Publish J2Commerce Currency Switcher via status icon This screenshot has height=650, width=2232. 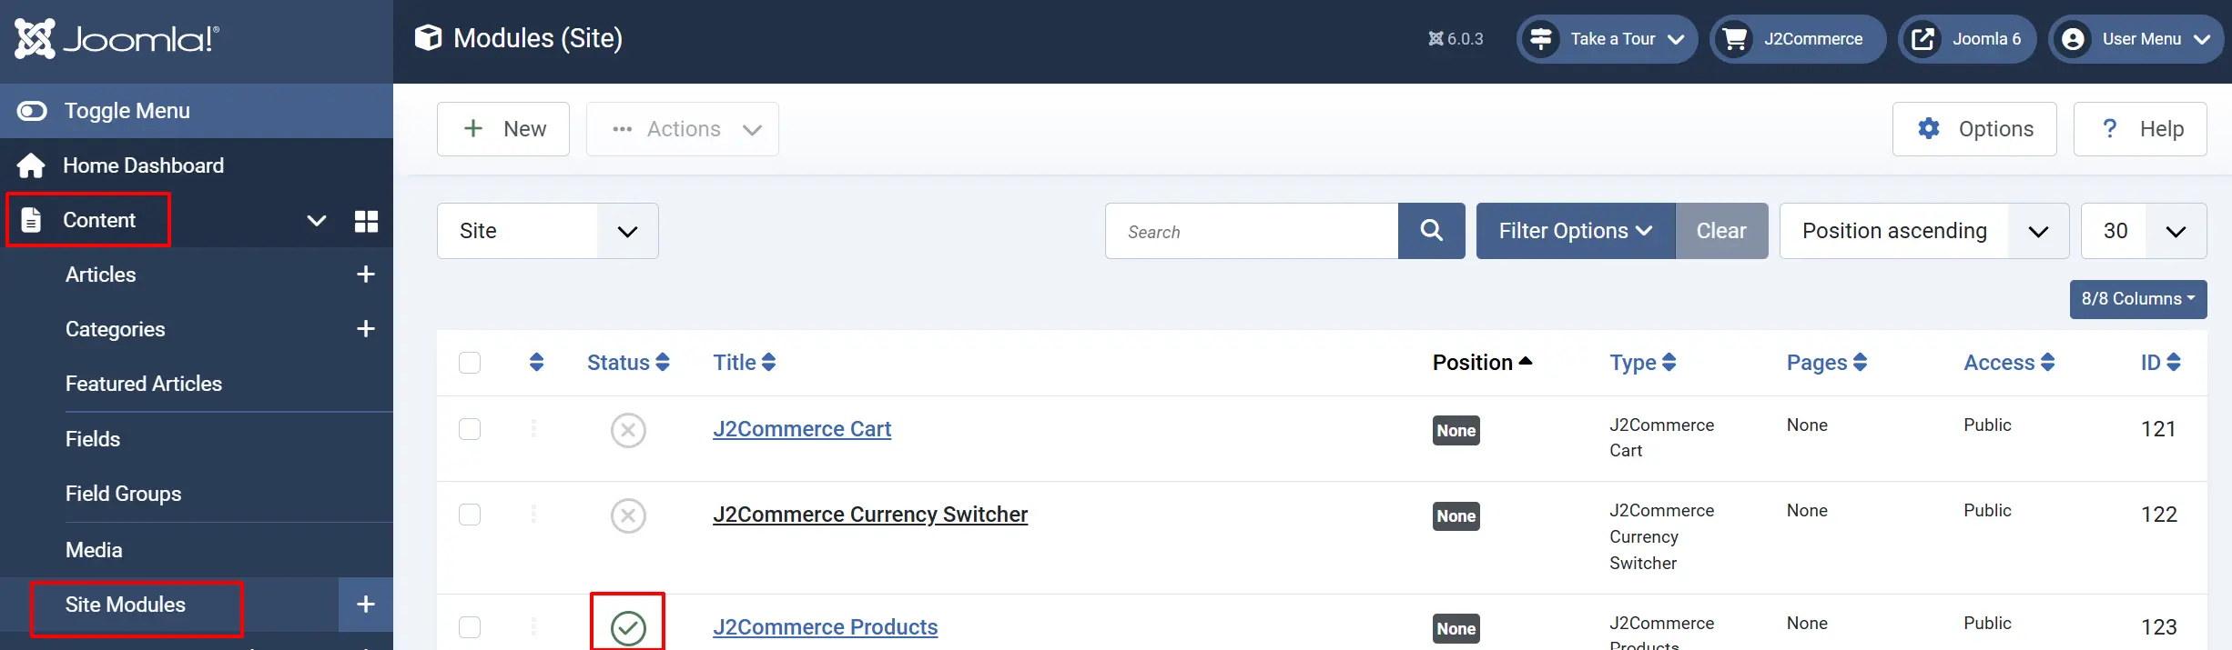pos(628,515)
